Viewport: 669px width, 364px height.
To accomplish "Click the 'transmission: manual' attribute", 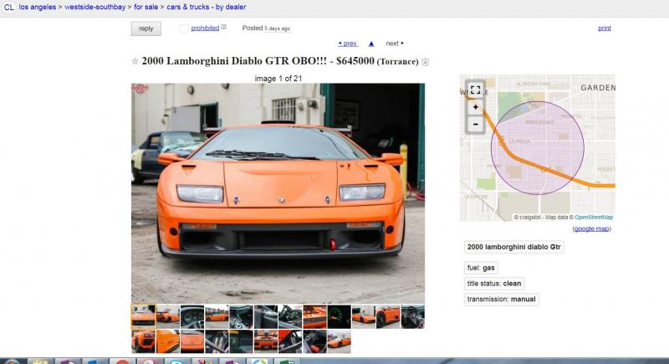I will point(501,300).
